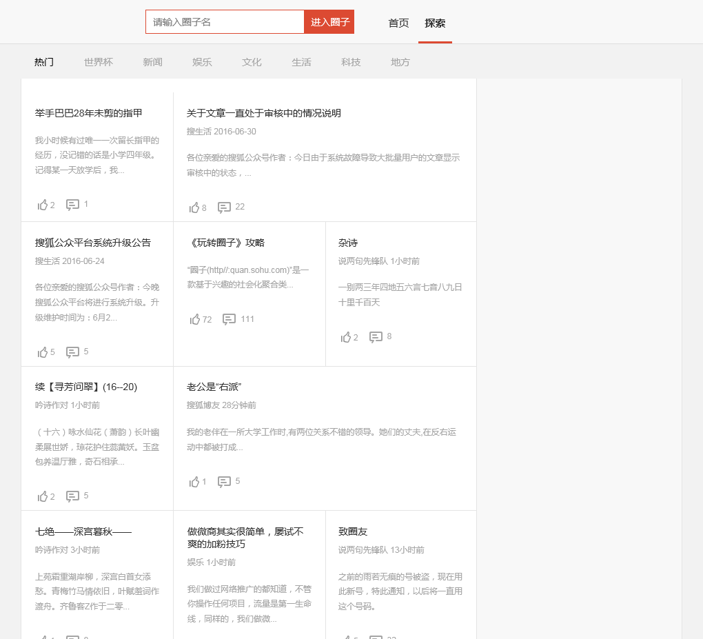This screenshot has height=639, width=703.
Task: Click 吟诗作对 source under 续【寻芳问翠】
Action: point(52,405)
